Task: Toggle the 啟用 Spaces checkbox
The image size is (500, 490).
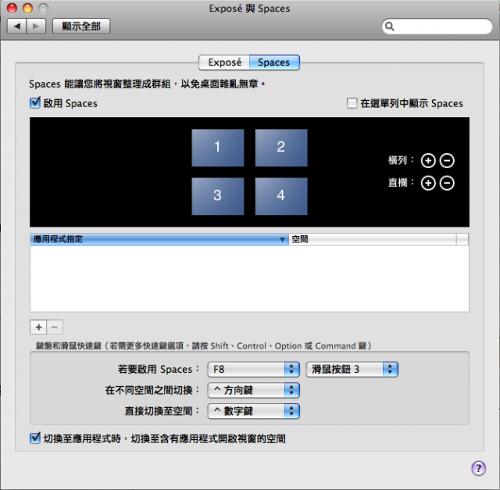Action: (x=35, y=103)
